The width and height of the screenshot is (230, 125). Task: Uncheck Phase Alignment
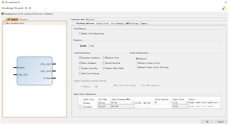(80, 63)
